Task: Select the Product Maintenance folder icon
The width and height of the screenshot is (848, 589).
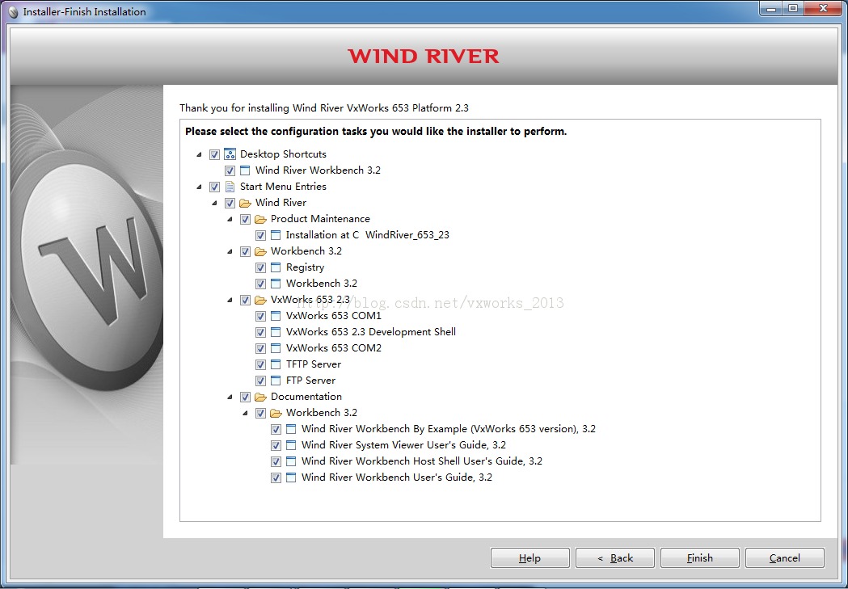Action: (x=260, y=219)
